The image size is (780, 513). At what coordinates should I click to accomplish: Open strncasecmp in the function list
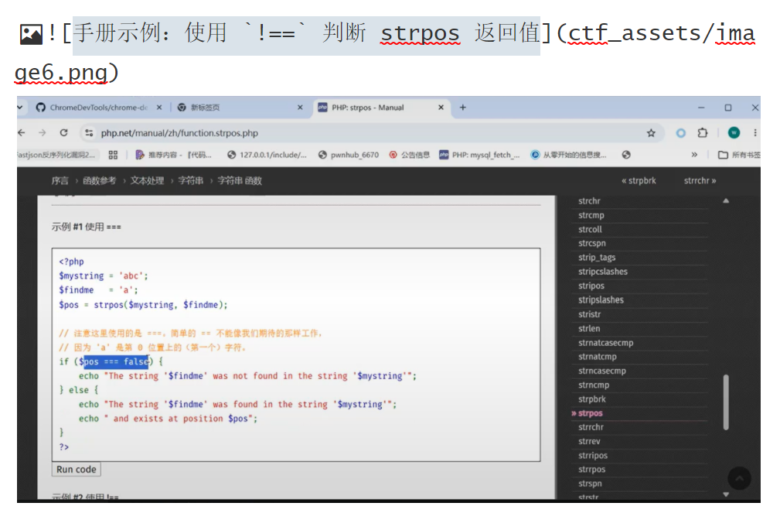(602, 371)
